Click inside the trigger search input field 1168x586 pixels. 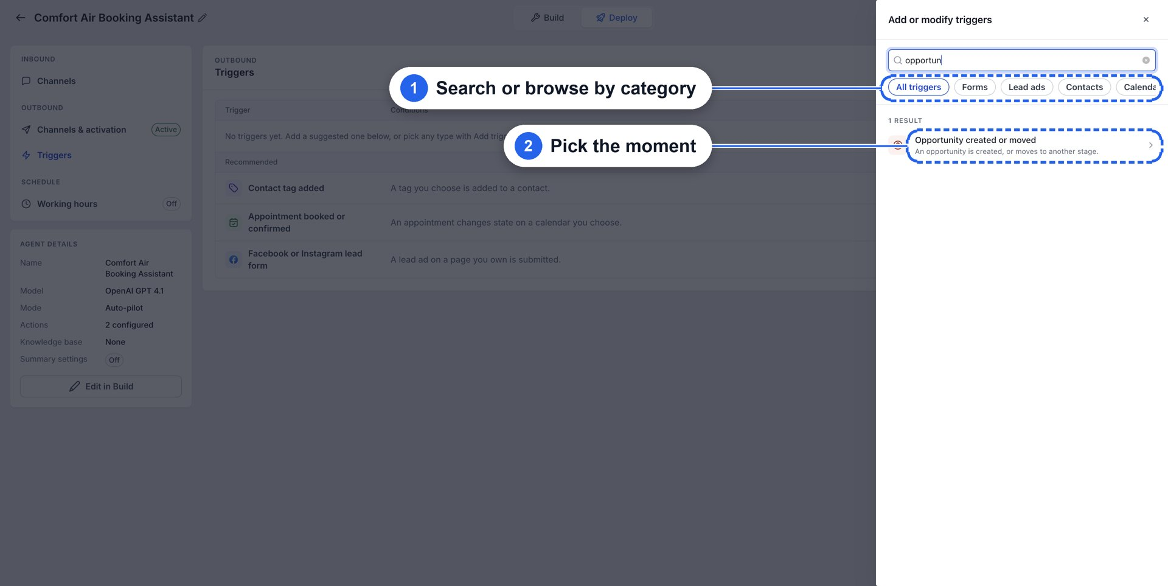[x=1021, y=60]
